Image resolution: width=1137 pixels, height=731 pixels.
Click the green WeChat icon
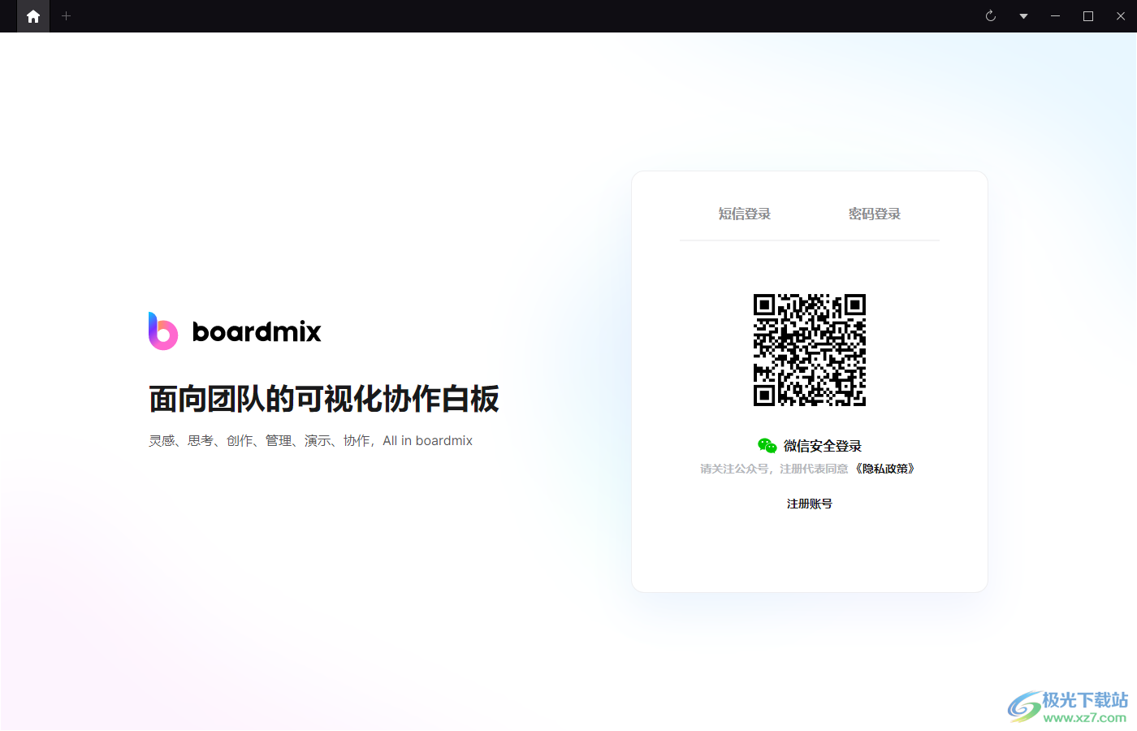point(767,445)
